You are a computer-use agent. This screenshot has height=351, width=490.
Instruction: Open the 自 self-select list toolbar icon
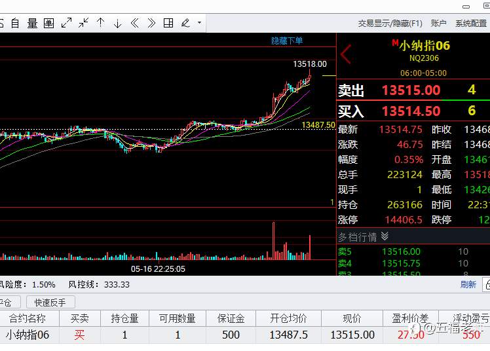coord(15,23)
